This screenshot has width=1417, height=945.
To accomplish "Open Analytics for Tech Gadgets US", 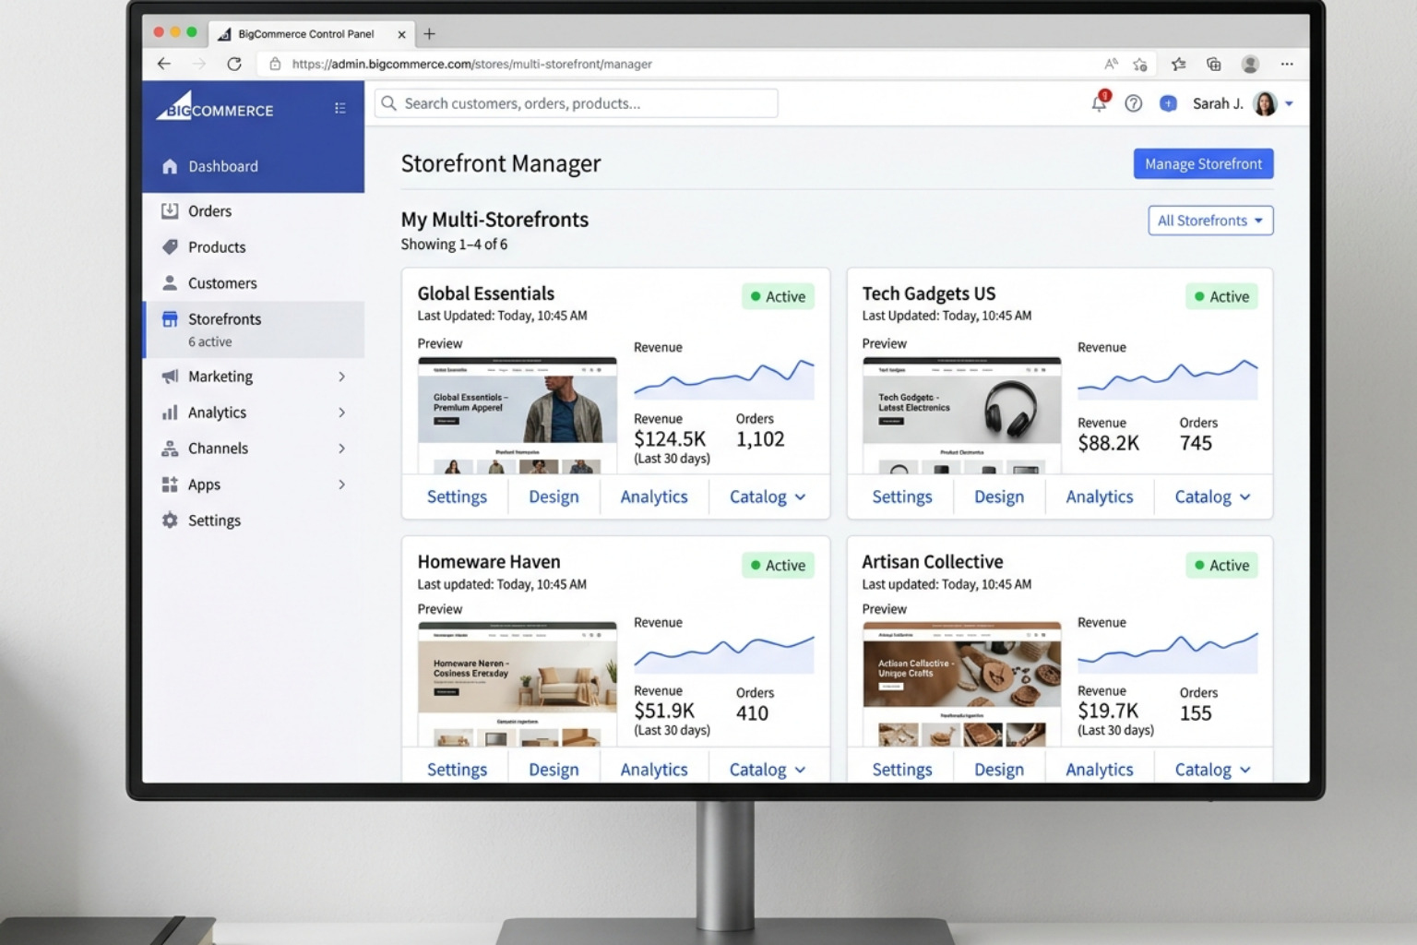I will (x=1100, y=496).
